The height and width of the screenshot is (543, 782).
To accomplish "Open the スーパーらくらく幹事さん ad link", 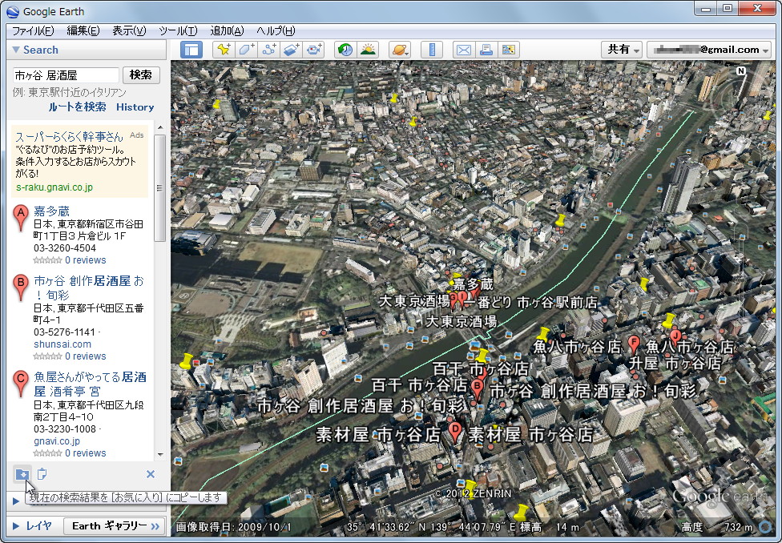I will [x=69, y=136].
